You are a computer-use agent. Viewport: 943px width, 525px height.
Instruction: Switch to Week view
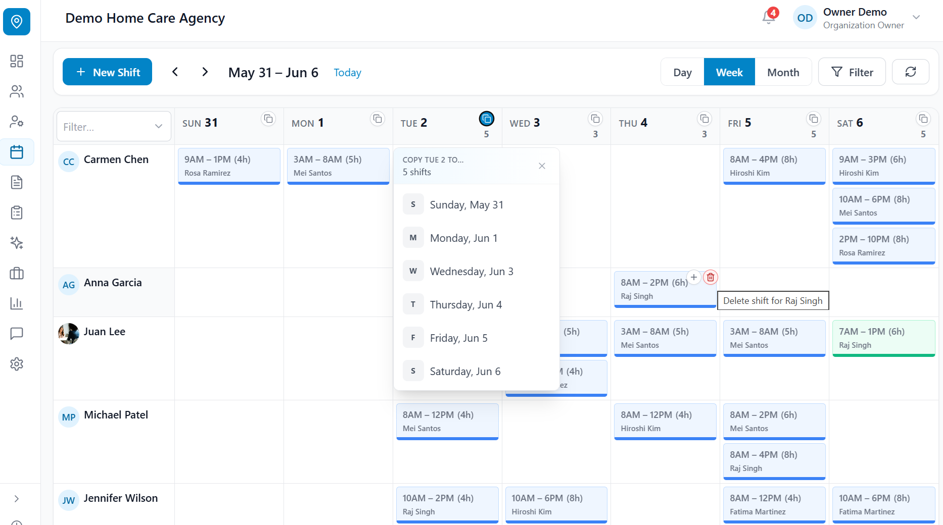pyautogui.click(x=729, y=72)
